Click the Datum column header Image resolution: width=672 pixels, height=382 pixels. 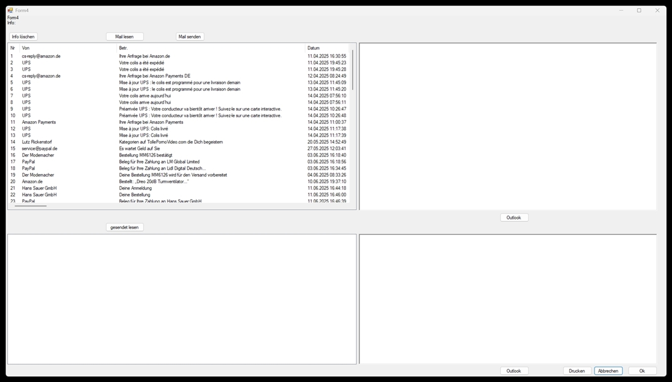(313, 48)
